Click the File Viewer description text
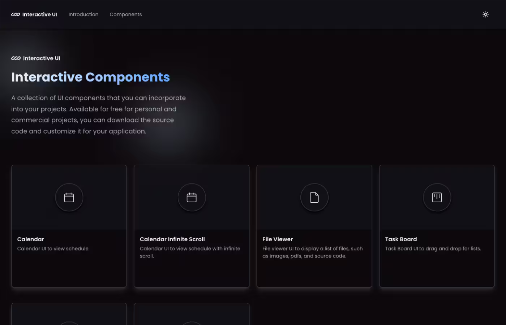Viewport: 506px width, 325px height. 312,252
